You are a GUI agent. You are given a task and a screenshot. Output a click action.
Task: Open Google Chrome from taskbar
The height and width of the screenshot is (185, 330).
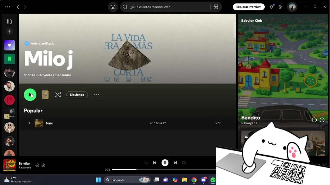tap(194, 180)
